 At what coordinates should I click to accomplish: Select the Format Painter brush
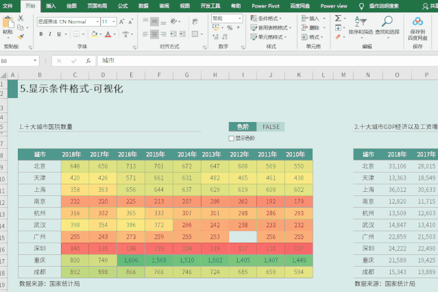pos(21,36)
